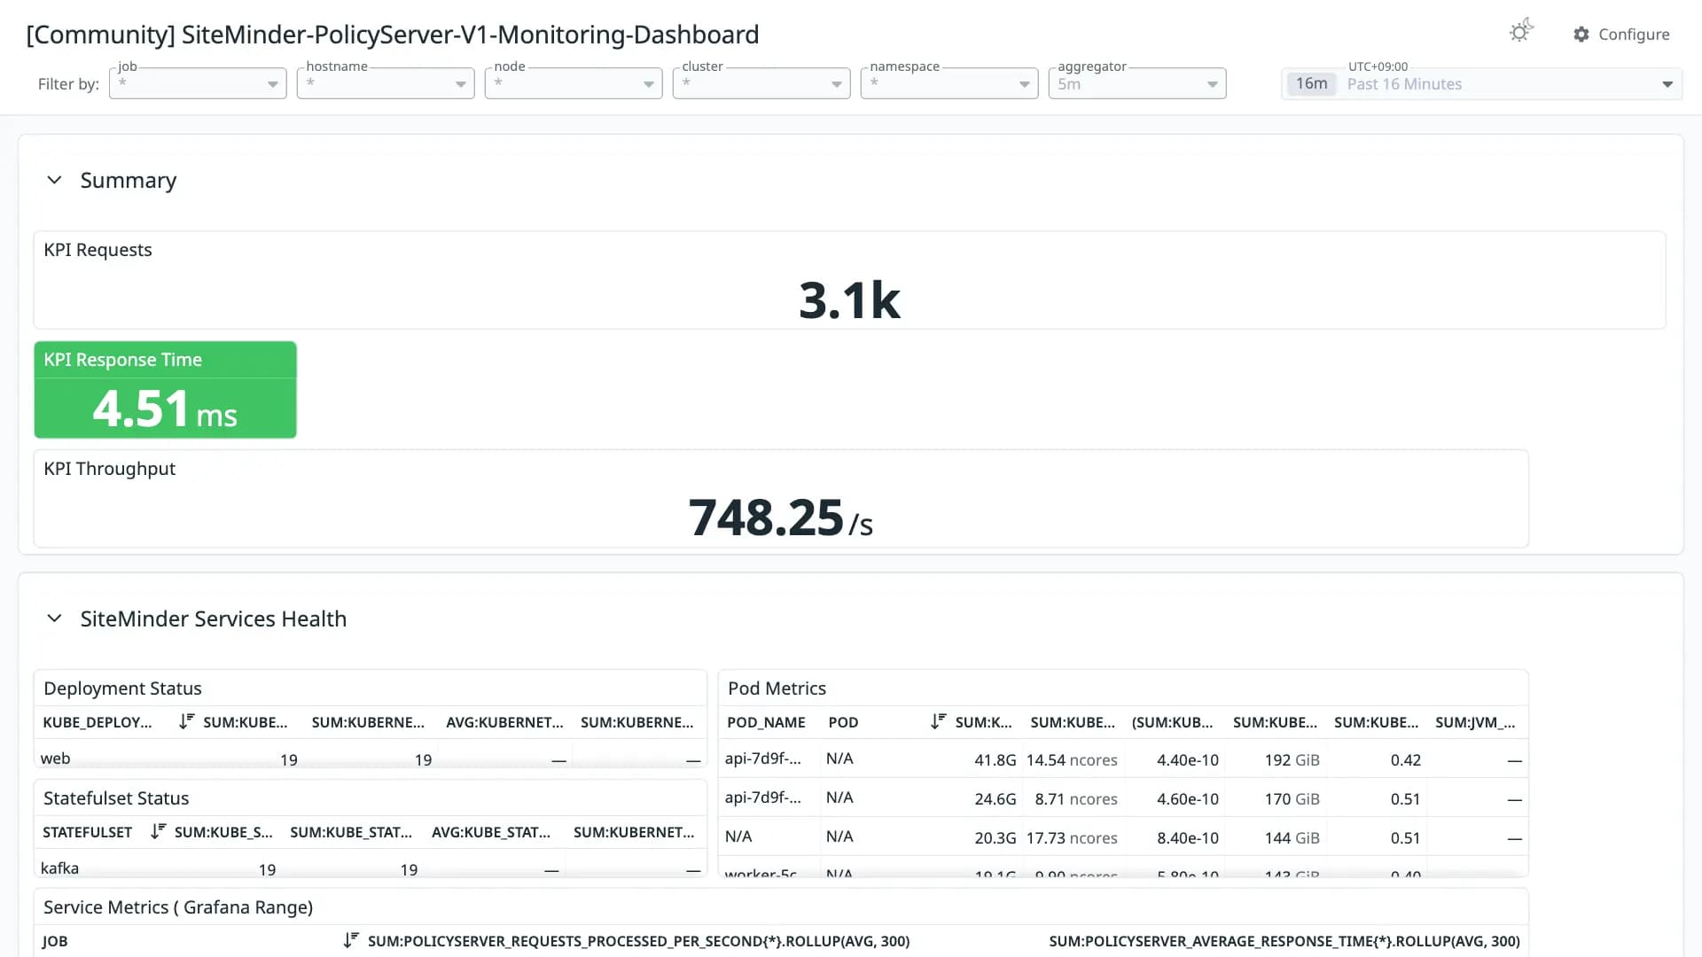Open the Past 16 Minutes time picker
This screenshot has height=957, width=1702.
tap(1481, 84)
